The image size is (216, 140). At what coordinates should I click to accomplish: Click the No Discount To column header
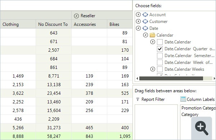click(54, 24)
